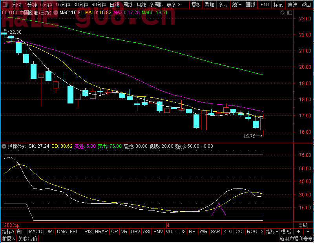Click the MA5: 16.81 value
This screenshot has width=314, height=243.
71,13
